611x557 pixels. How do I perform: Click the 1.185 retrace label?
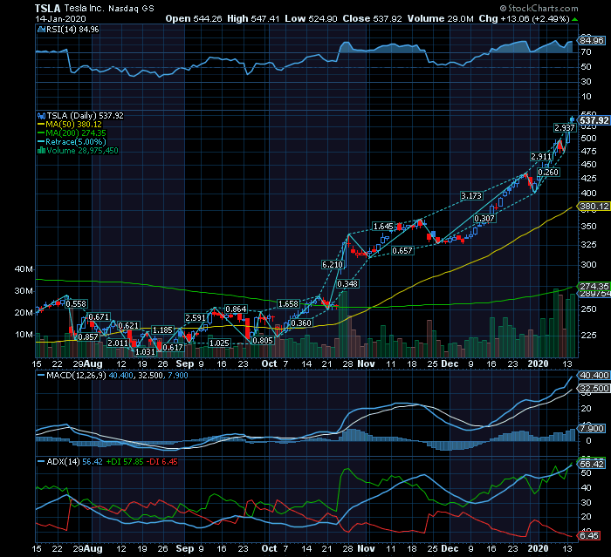[162, 330]
